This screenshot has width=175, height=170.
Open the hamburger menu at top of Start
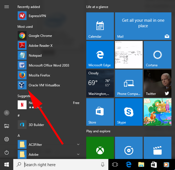(7, 7)
